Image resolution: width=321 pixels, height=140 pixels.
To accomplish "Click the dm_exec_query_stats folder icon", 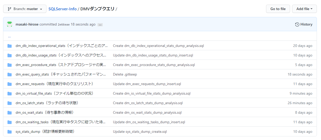I will [x=10, y=75].
